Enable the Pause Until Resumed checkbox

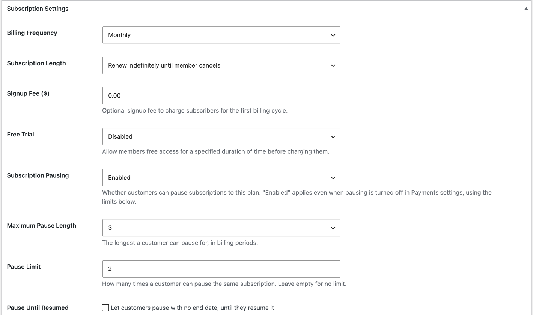[x=105, y=307]
